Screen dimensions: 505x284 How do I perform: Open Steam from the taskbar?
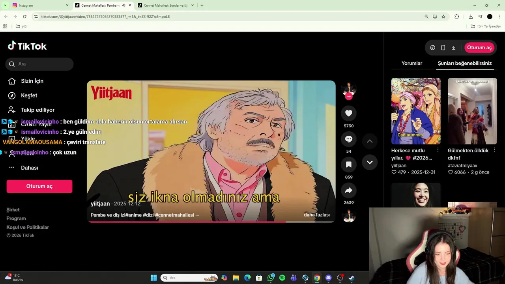tap(352, 278)
